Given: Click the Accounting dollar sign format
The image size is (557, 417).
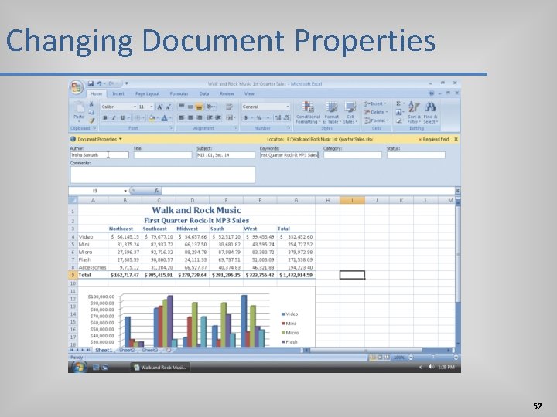Looking at the screenshot, I should [245, 117].
